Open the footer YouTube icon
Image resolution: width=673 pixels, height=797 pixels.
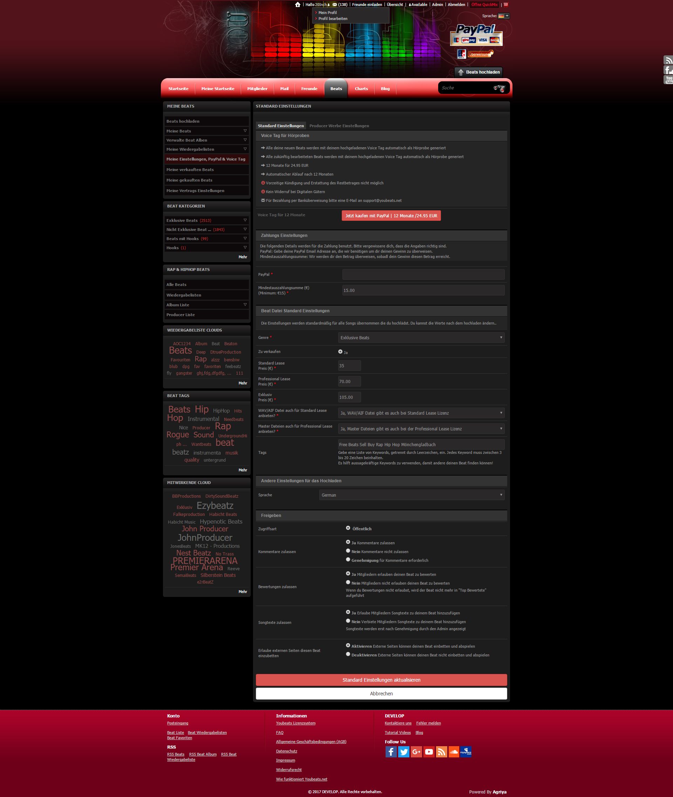coord(429,751)
